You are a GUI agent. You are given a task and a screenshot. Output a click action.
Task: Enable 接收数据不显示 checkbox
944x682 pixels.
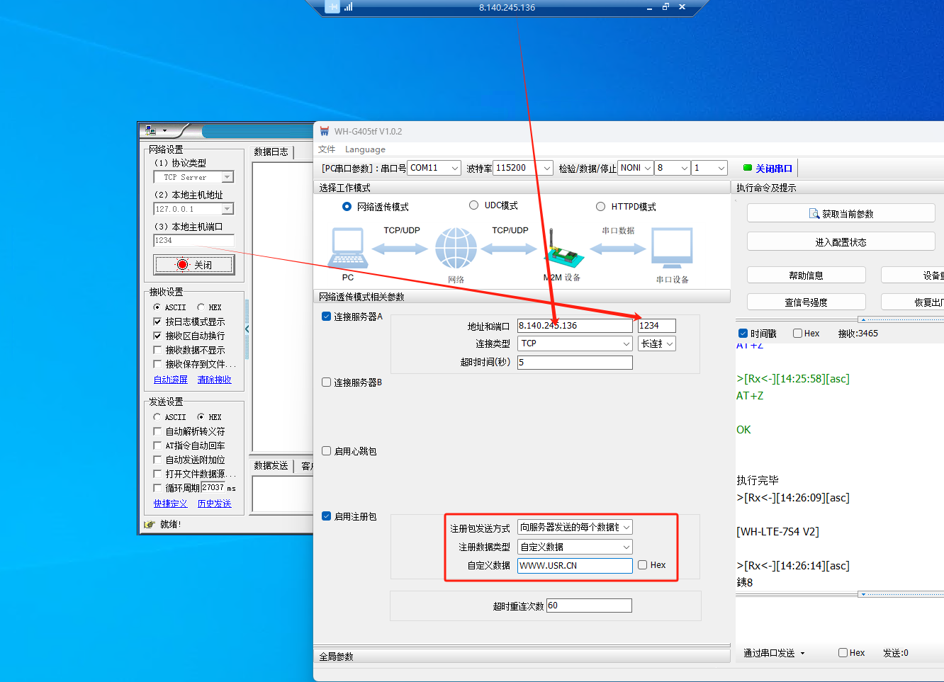tap(157, 350)
